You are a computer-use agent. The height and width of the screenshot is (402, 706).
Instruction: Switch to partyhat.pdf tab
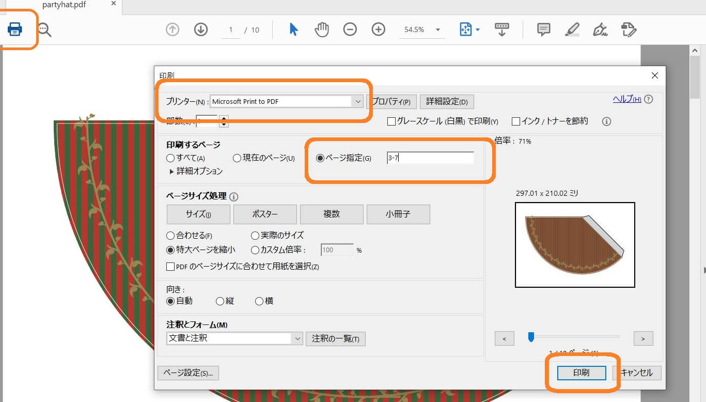[x=65, y=5]
